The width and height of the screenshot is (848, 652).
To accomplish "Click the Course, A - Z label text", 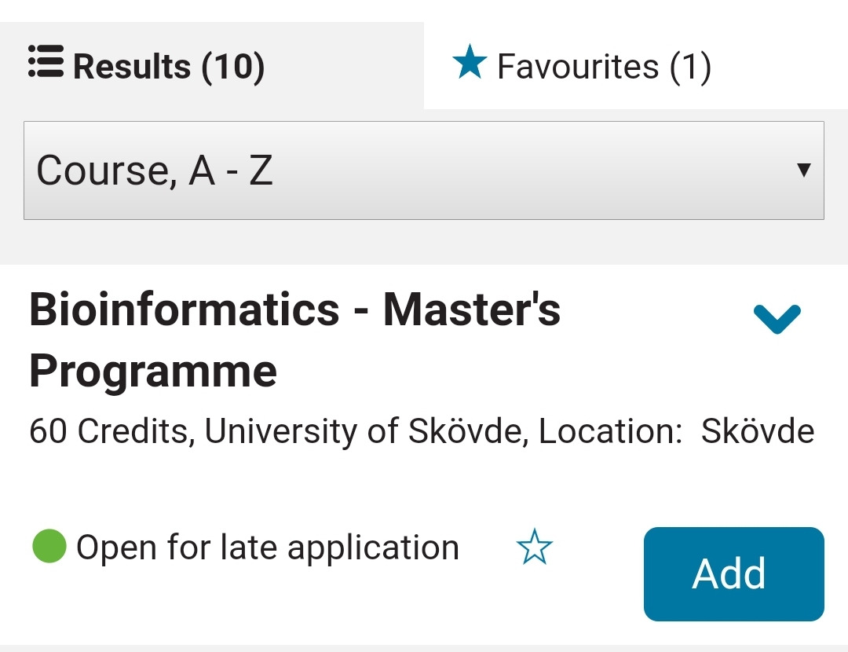I will coord(155,170).
